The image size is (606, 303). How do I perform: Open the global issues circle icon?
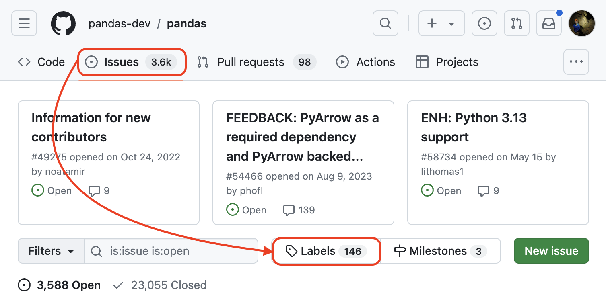[484, 23]
